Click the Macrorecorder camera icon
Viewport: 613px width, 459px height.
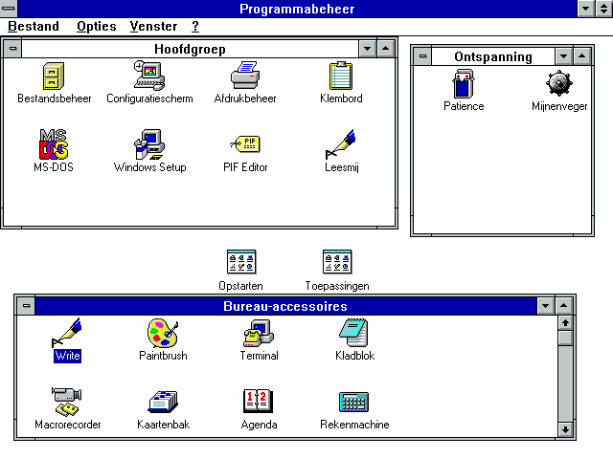point(67,402)
